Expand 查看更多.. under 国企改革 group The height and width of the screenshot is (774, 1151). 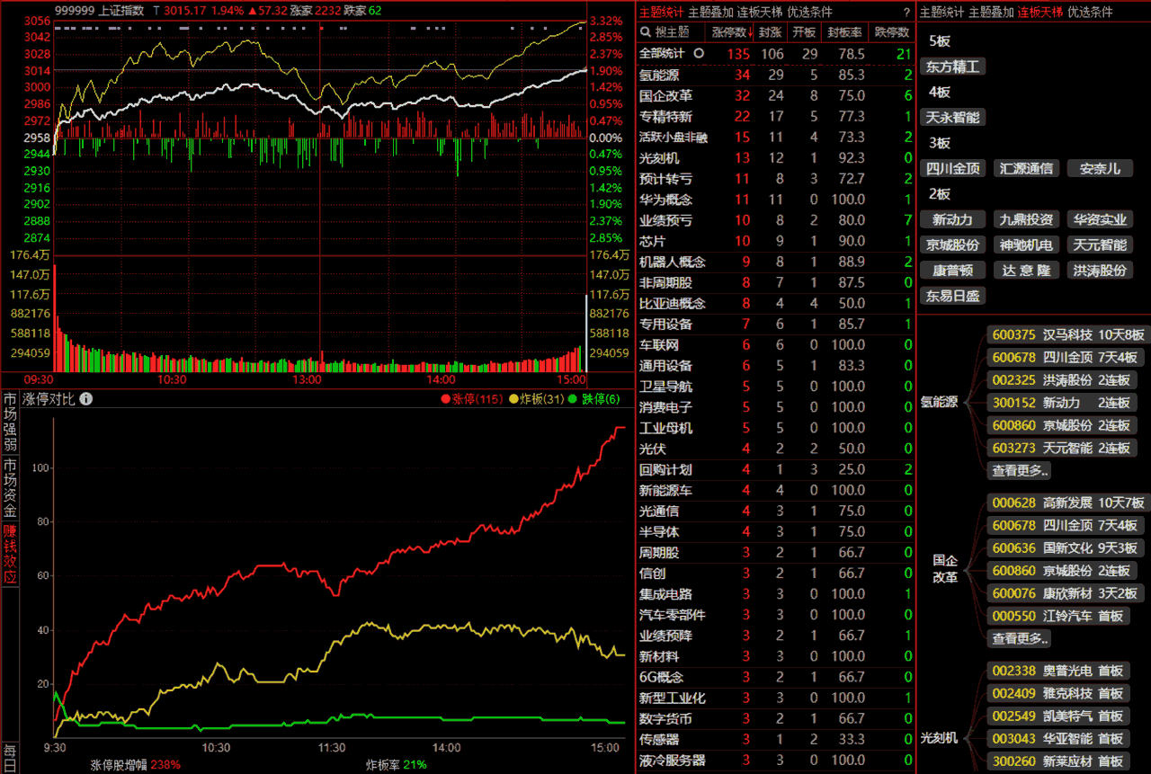click(1020, 638)
